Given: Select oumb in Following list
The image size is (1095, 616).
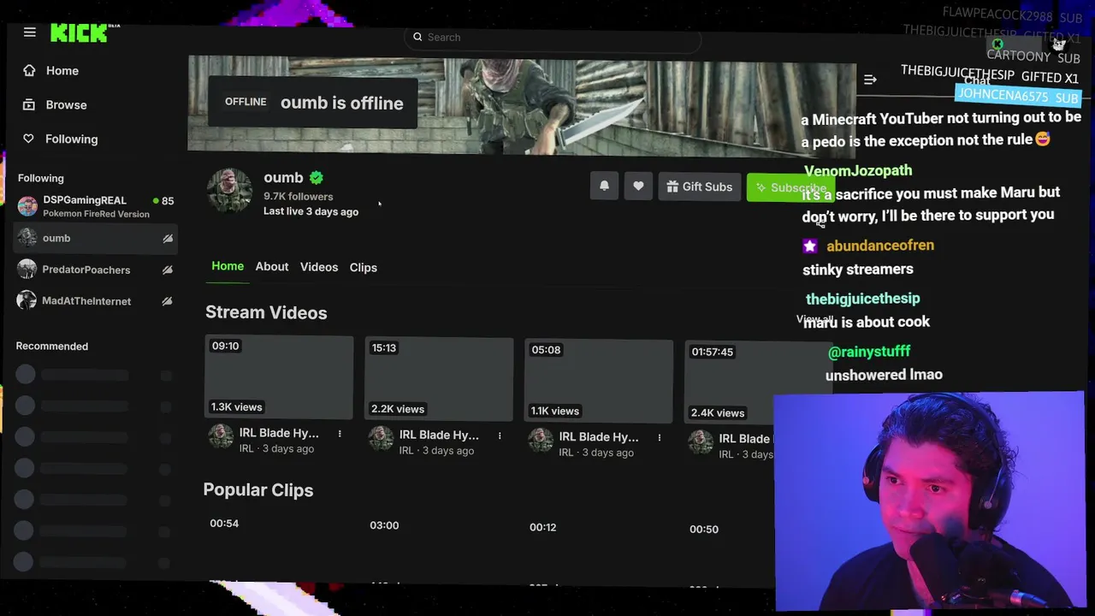Looking at the screenshot, I should [x=95, y=238].
